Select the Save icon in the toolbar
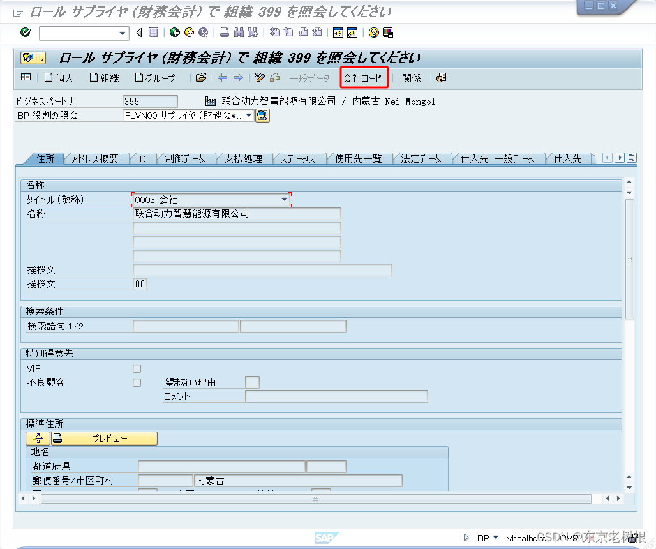This screenshot has width=656, height=549. (153, 32)
